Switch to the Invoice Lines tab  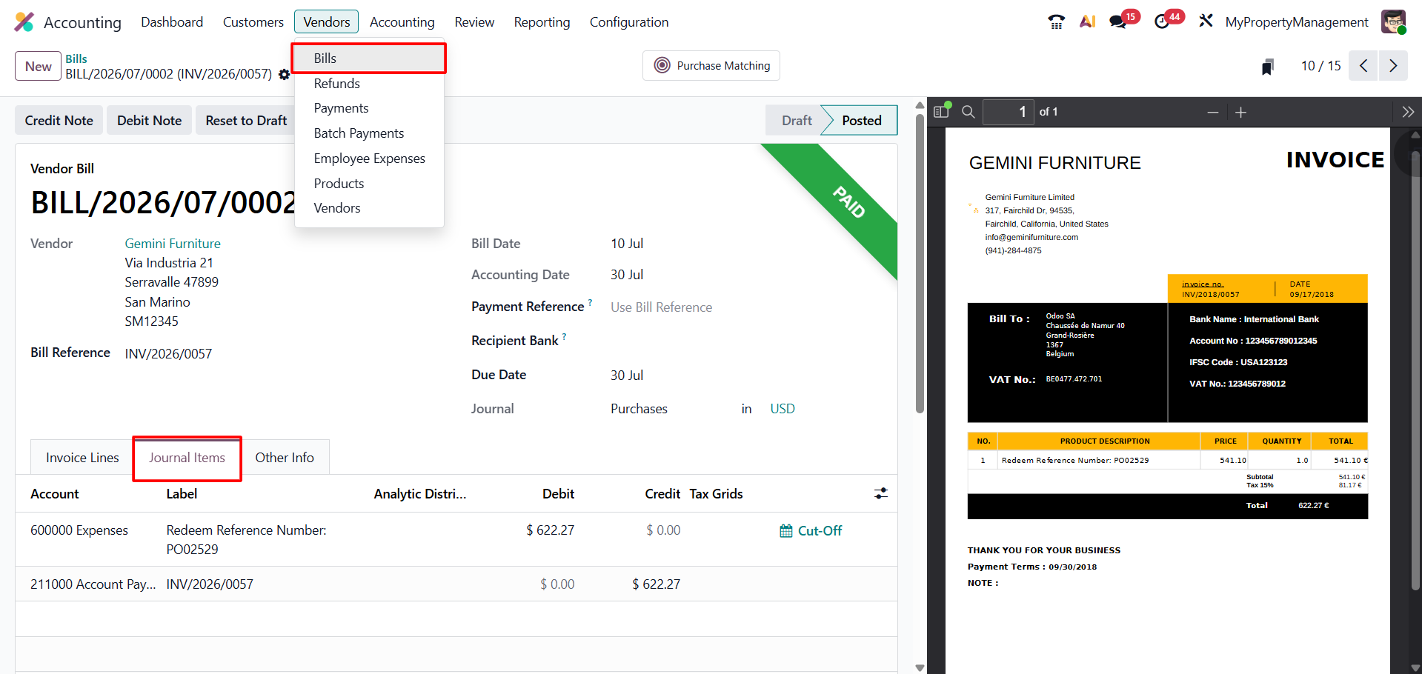click(x=82, y=458)
